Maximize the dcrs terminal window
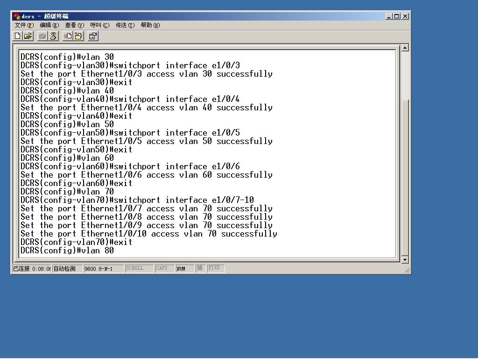 396,16
